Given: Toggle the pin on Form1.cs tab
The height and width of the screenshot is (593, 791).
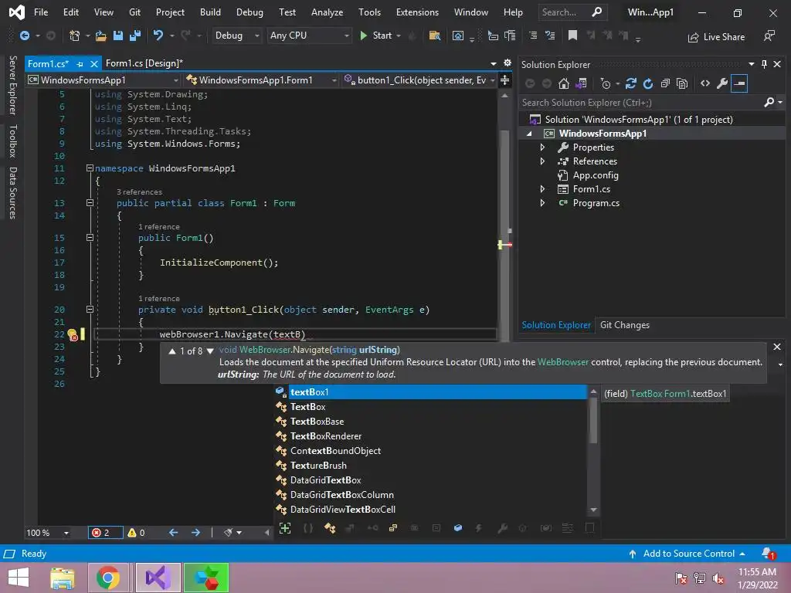Looking at the screenshot, I should click(x=80, y=64).
